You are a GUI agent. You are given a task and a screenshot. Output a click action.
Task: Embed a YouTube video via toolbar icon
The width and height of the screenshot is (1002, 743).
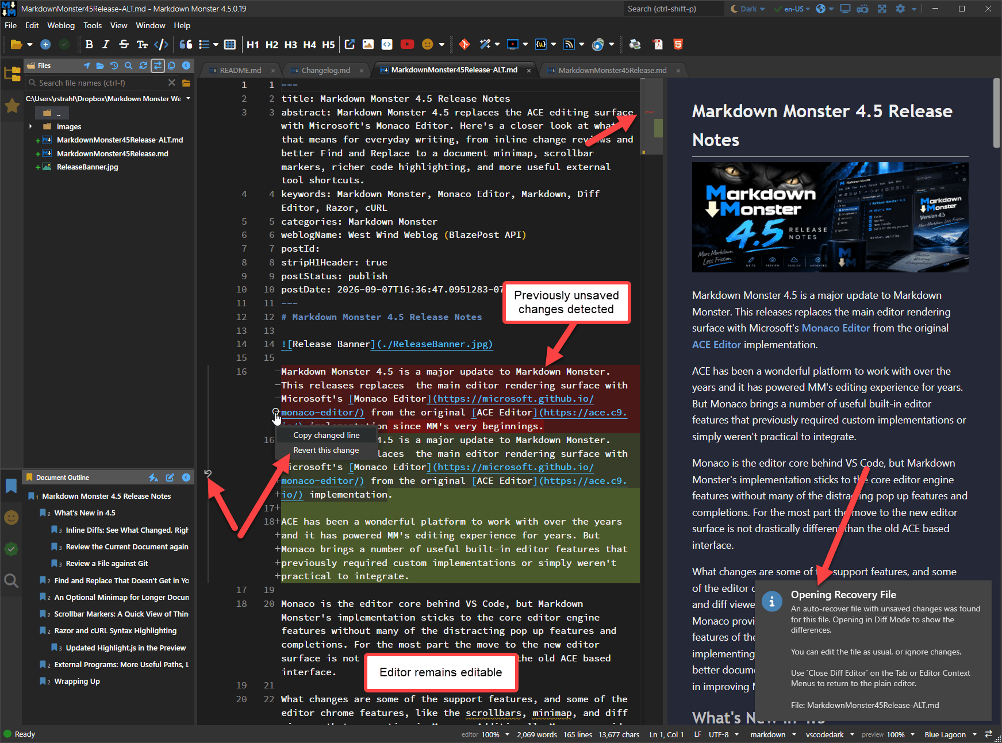[x=407, y=44]
